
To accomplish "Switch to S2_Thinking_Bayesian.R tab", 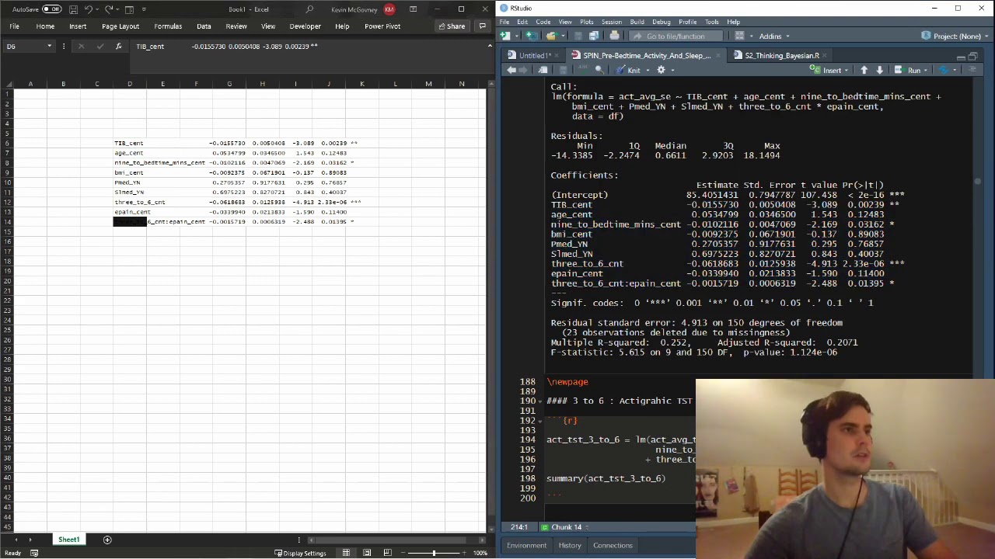I will click(x=781, y=56).
